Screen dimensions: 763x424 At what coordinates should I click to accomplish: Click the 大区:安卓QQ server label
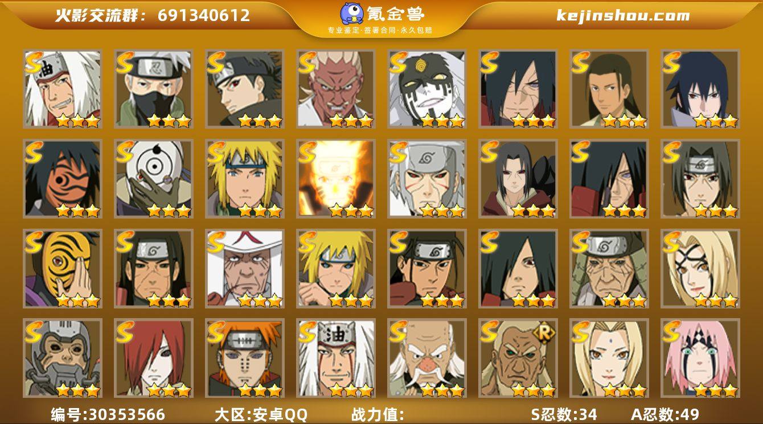[x=261, y=414]
